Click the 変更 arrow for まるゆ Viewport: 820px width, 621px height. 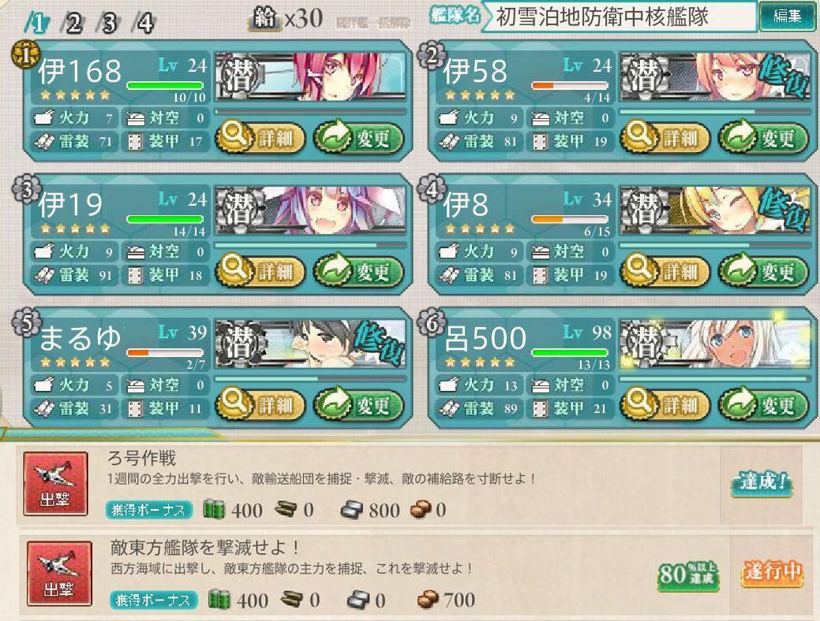(359, 403)
